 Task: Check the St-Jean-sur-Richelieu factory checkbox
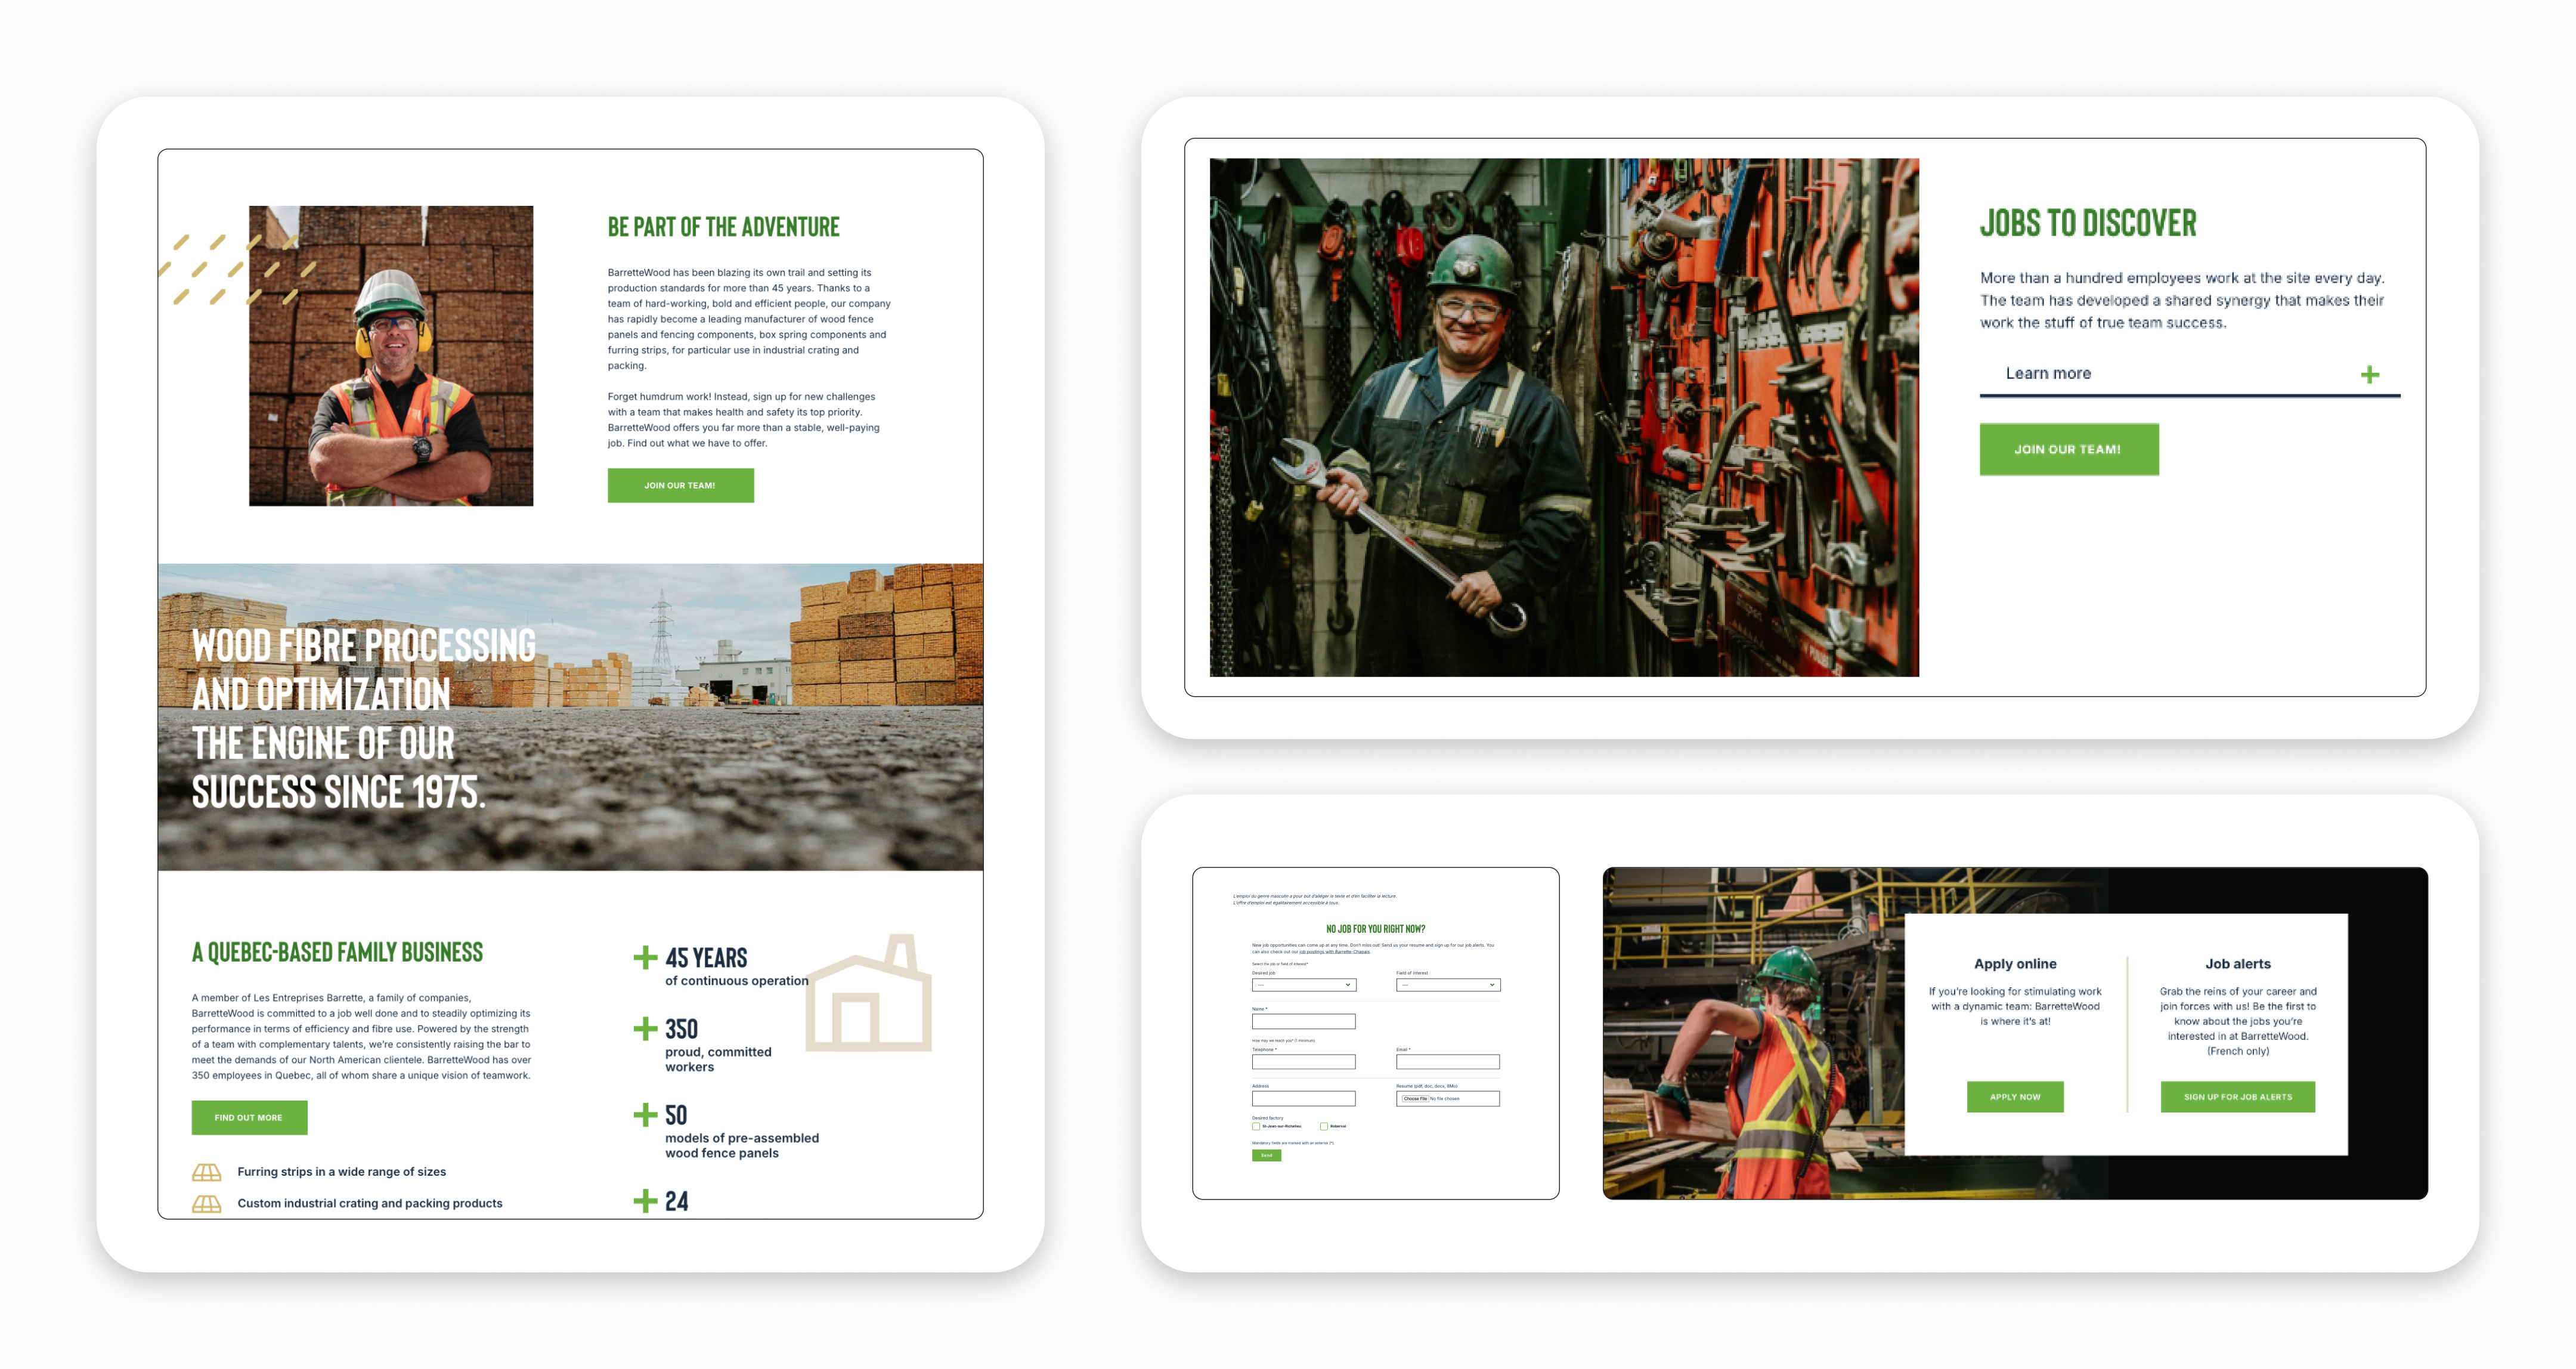1256,1126
